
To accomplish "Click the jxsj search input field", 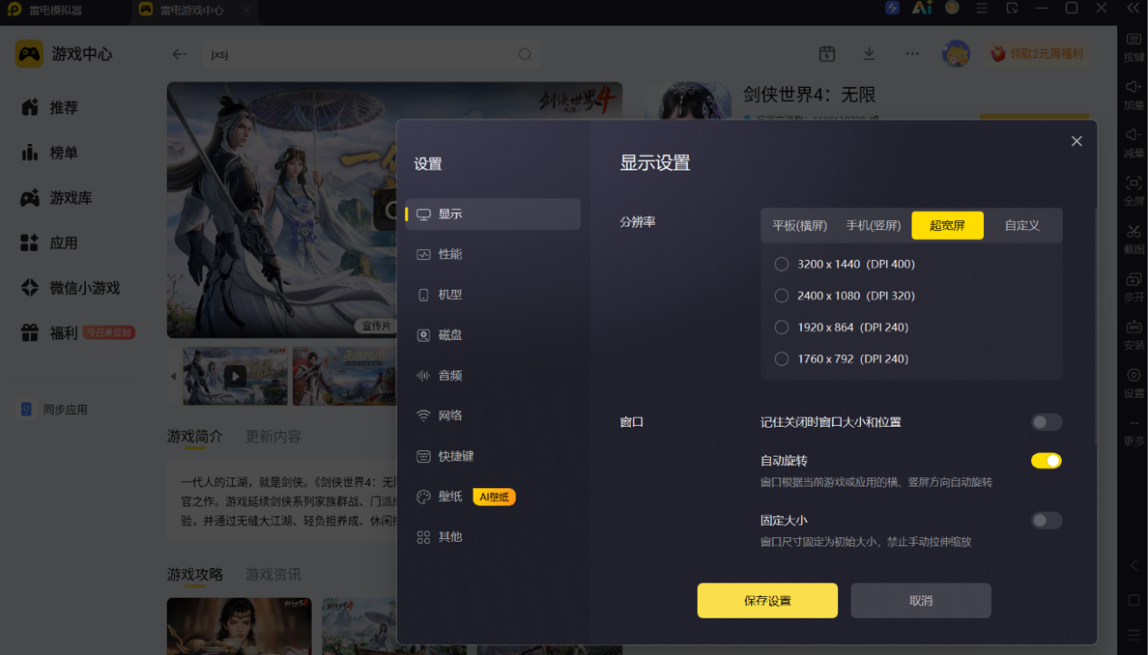I will (x=361, y=54).
